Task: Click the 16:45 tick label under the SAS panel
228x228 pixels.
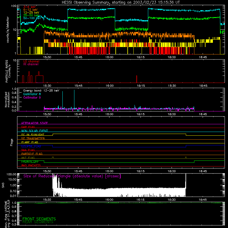Action: [203, 200]
